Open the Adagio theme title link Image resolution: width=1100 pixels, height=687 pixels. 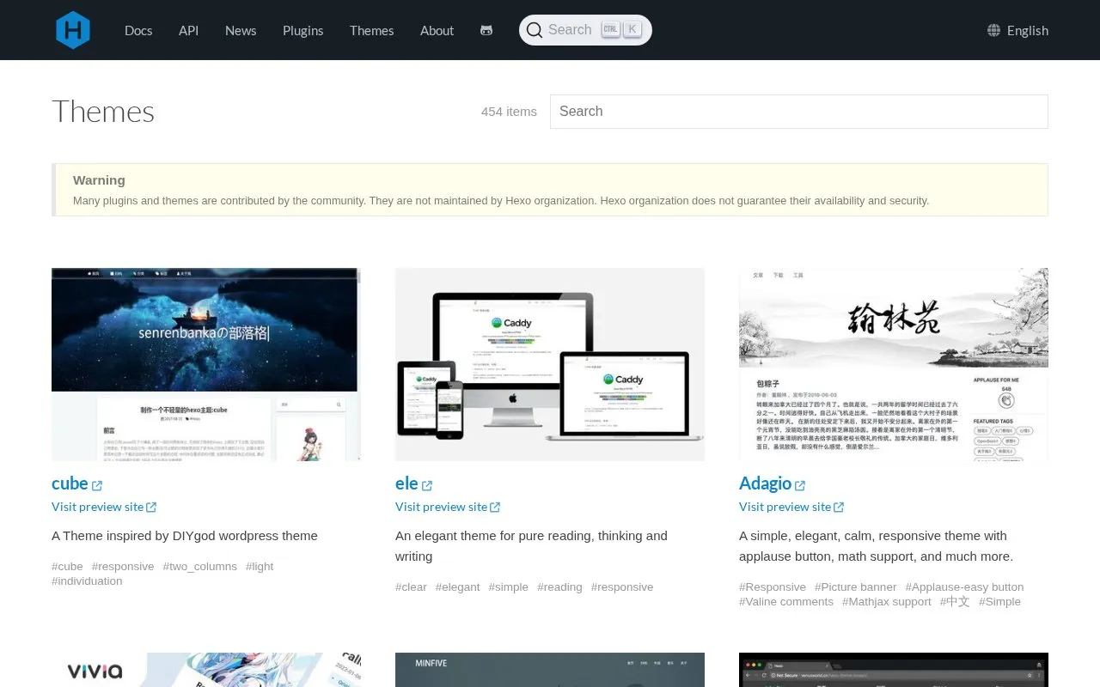(765, 483)
